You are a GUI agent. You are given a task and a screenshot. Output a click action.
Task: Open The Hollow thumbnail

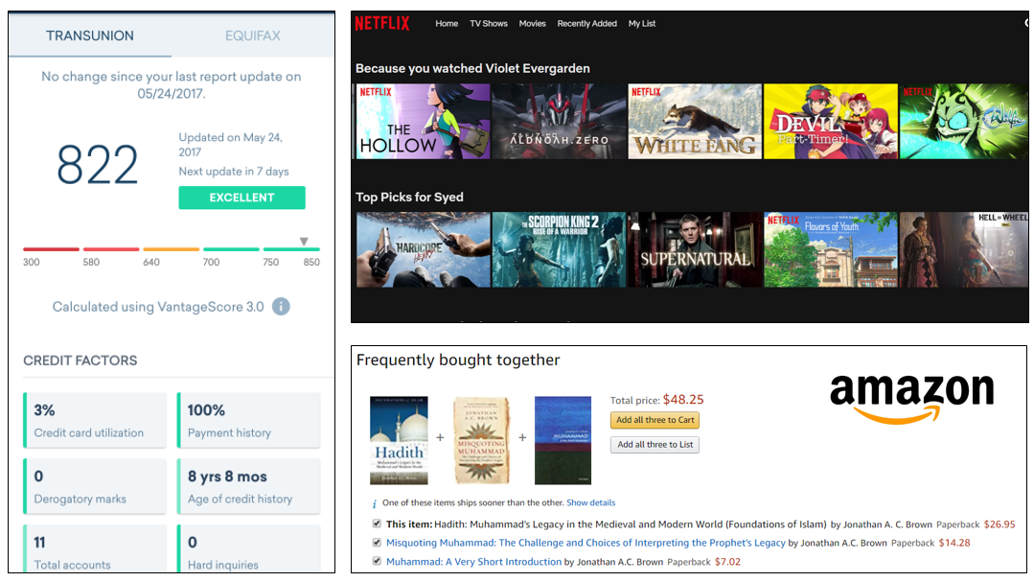click(x=424, y=122)
